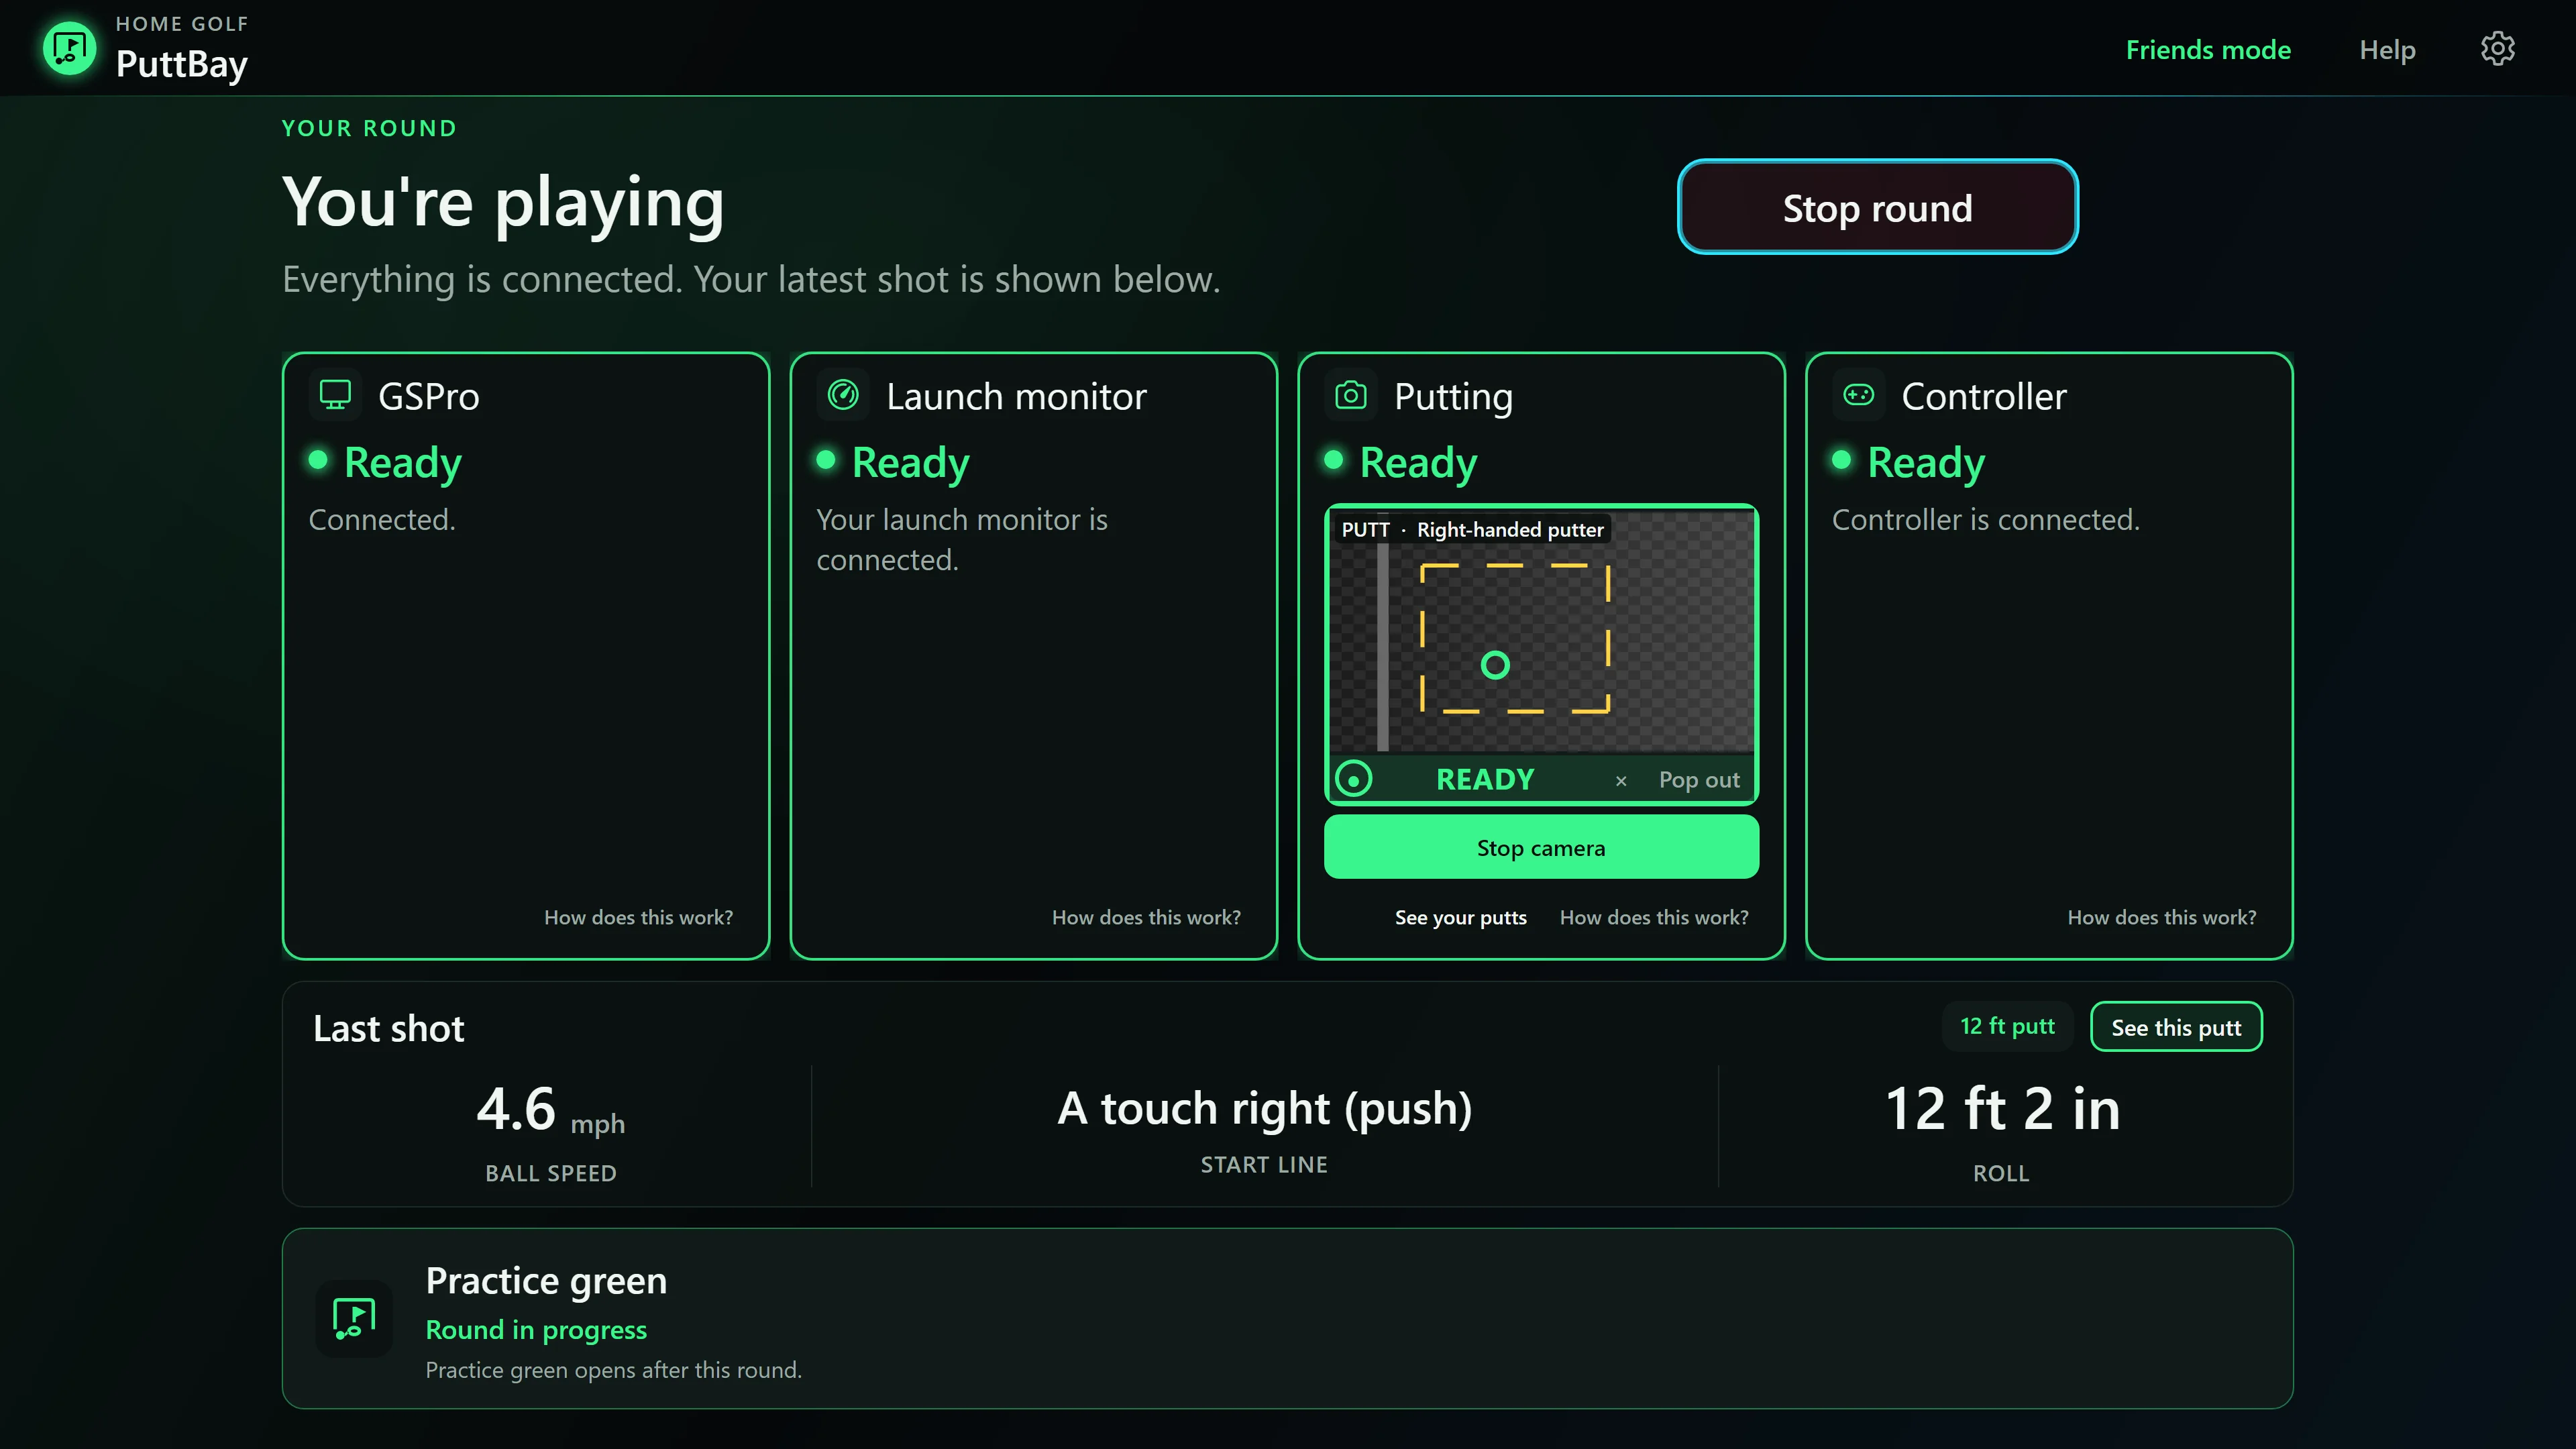Open the Help menu
The width and height of the screenshot is (2576, 1449).
click(x=2387, y=49)
